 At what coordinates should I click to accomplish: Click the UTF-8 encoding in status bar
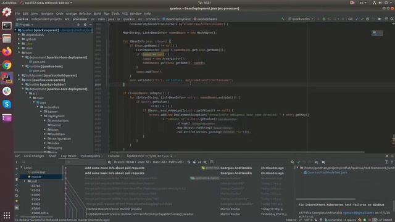pos(309,220)
